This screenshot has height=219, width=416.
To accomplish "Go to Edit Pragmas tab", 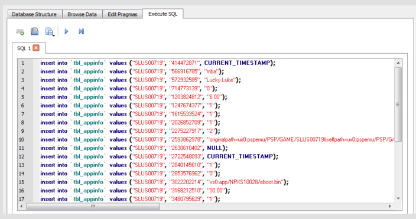I will coord(122,14).
